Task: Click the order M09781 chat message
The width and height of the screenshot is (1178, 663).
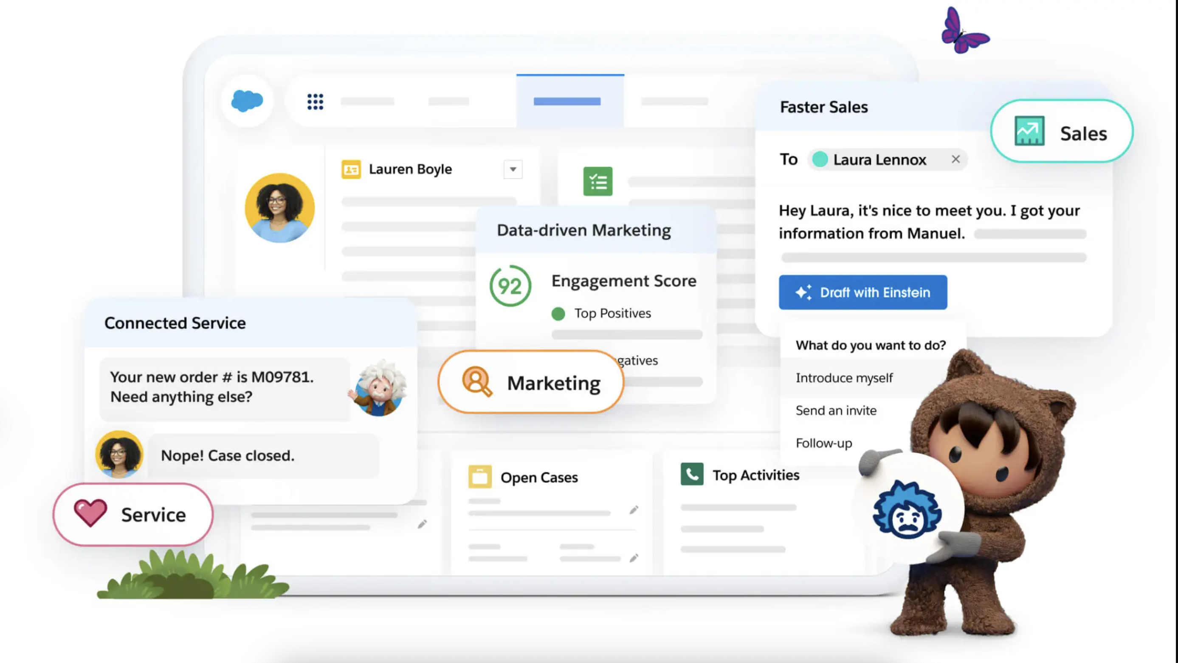Action: [x=224, y=388]
